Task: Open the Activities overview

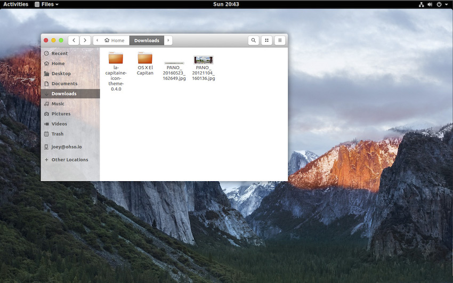Action: point(15,4)
